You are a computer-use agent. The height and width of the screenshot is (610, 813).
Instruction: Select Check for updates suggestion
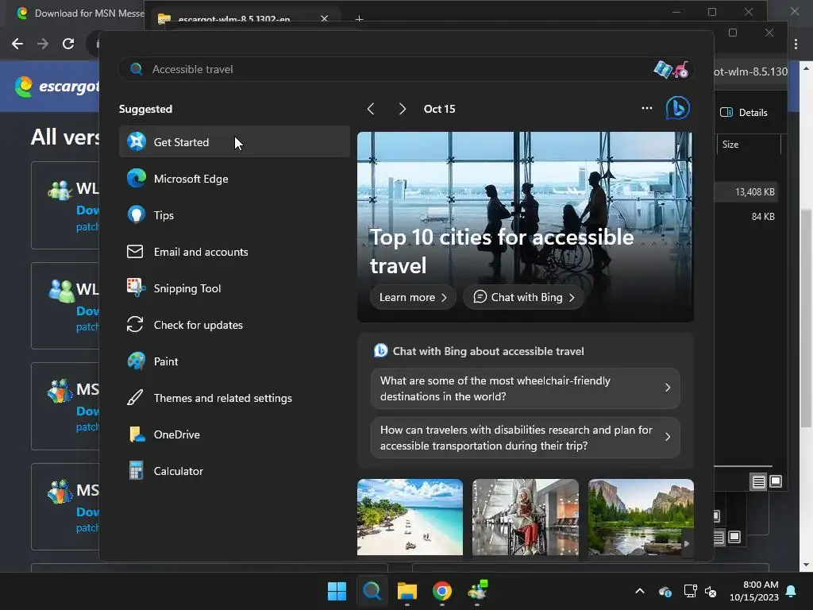[x=234, y=325]
